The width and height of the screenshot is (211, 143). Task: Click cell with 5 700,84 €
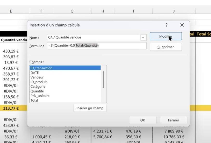click(103, 137)
